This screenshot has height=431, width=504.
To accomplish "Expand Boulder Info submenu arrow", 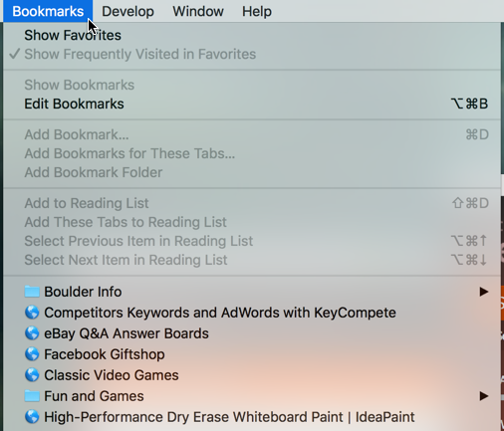I will [x=484, y=292].
